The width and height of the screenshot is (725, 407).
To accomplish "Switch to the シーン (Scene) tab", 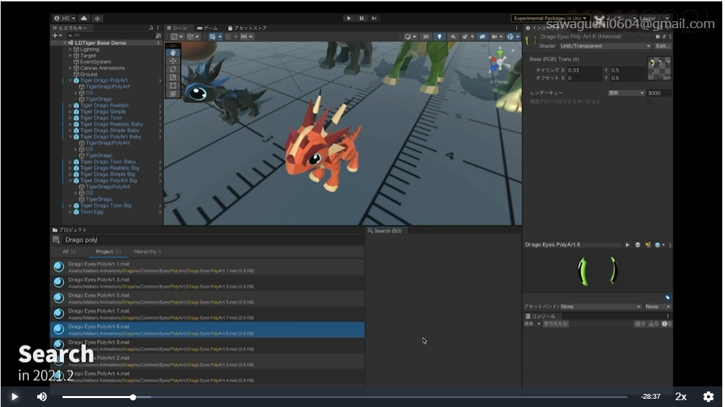I will pos(177,28).
